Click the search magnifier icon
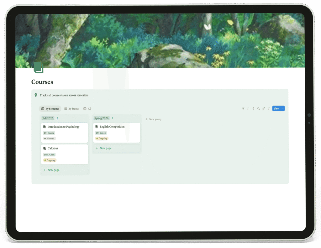The height and width of the screenshot is (248, 321). 258,109
